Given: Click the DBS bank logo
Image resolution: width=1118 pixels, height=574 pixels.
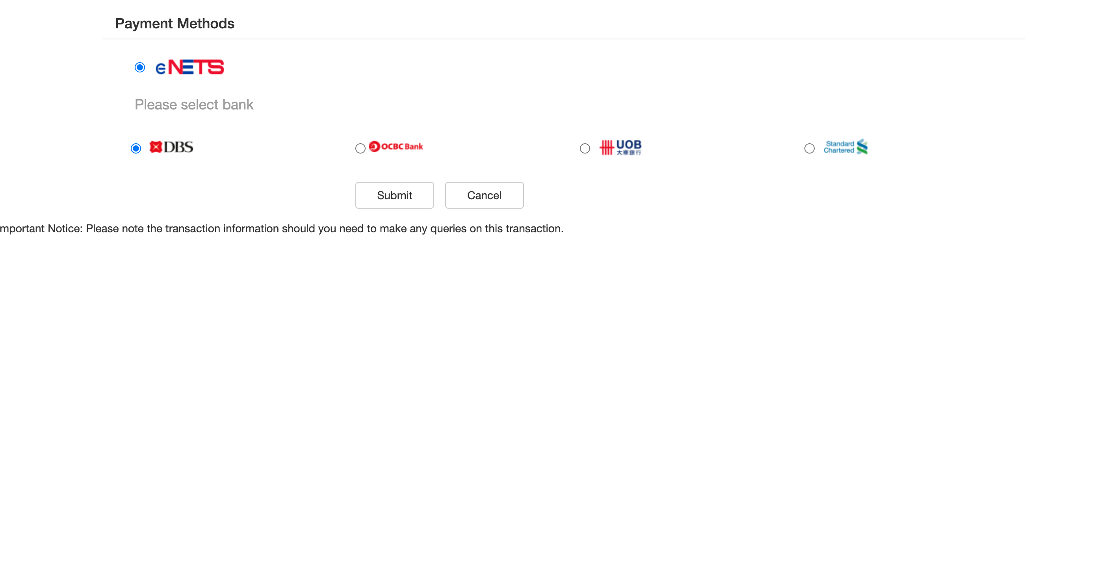Looking at the screenshot, I should tap(171, 147).
